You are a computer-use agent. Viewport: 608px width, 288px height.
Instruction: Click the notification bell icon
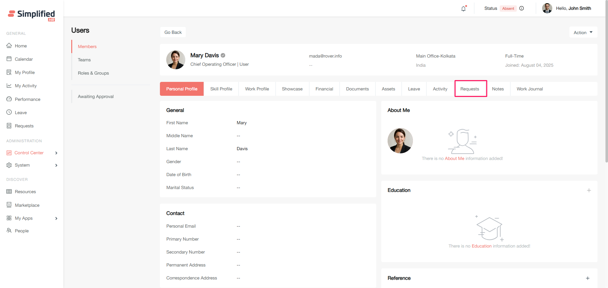463,9
